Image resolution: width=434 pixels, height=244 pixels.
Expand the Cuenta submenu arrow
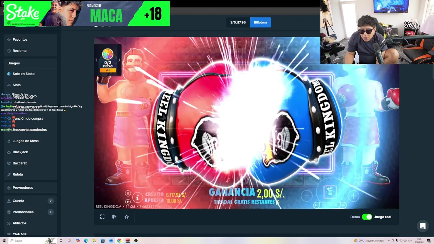coord(51,201)
